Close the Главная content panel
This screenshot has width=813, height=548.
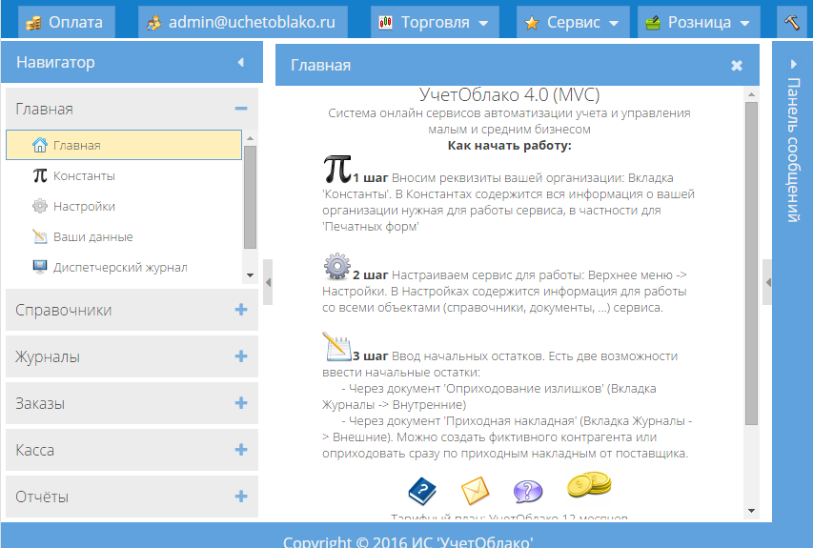click(736, 66)
